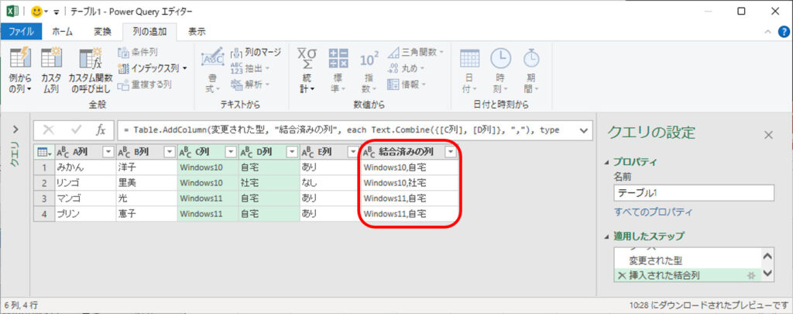Open filter dropdown for C列 column
The height and width of the screenshot is (314, 793).
click(231, 151)
